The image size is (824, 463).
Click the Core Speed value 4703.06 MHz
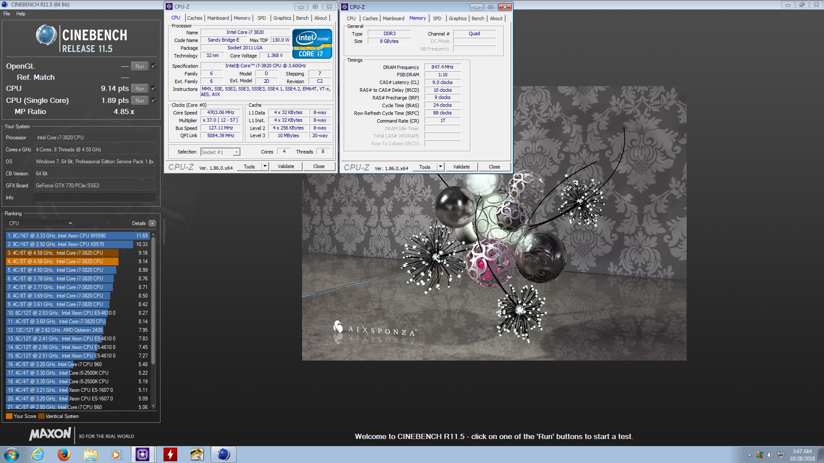click(221, 113)
